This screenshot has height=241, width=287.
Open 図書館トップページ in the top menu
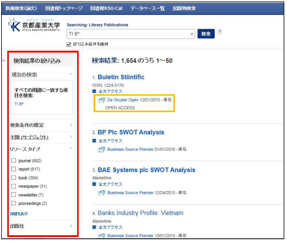(x=64, y=8)
